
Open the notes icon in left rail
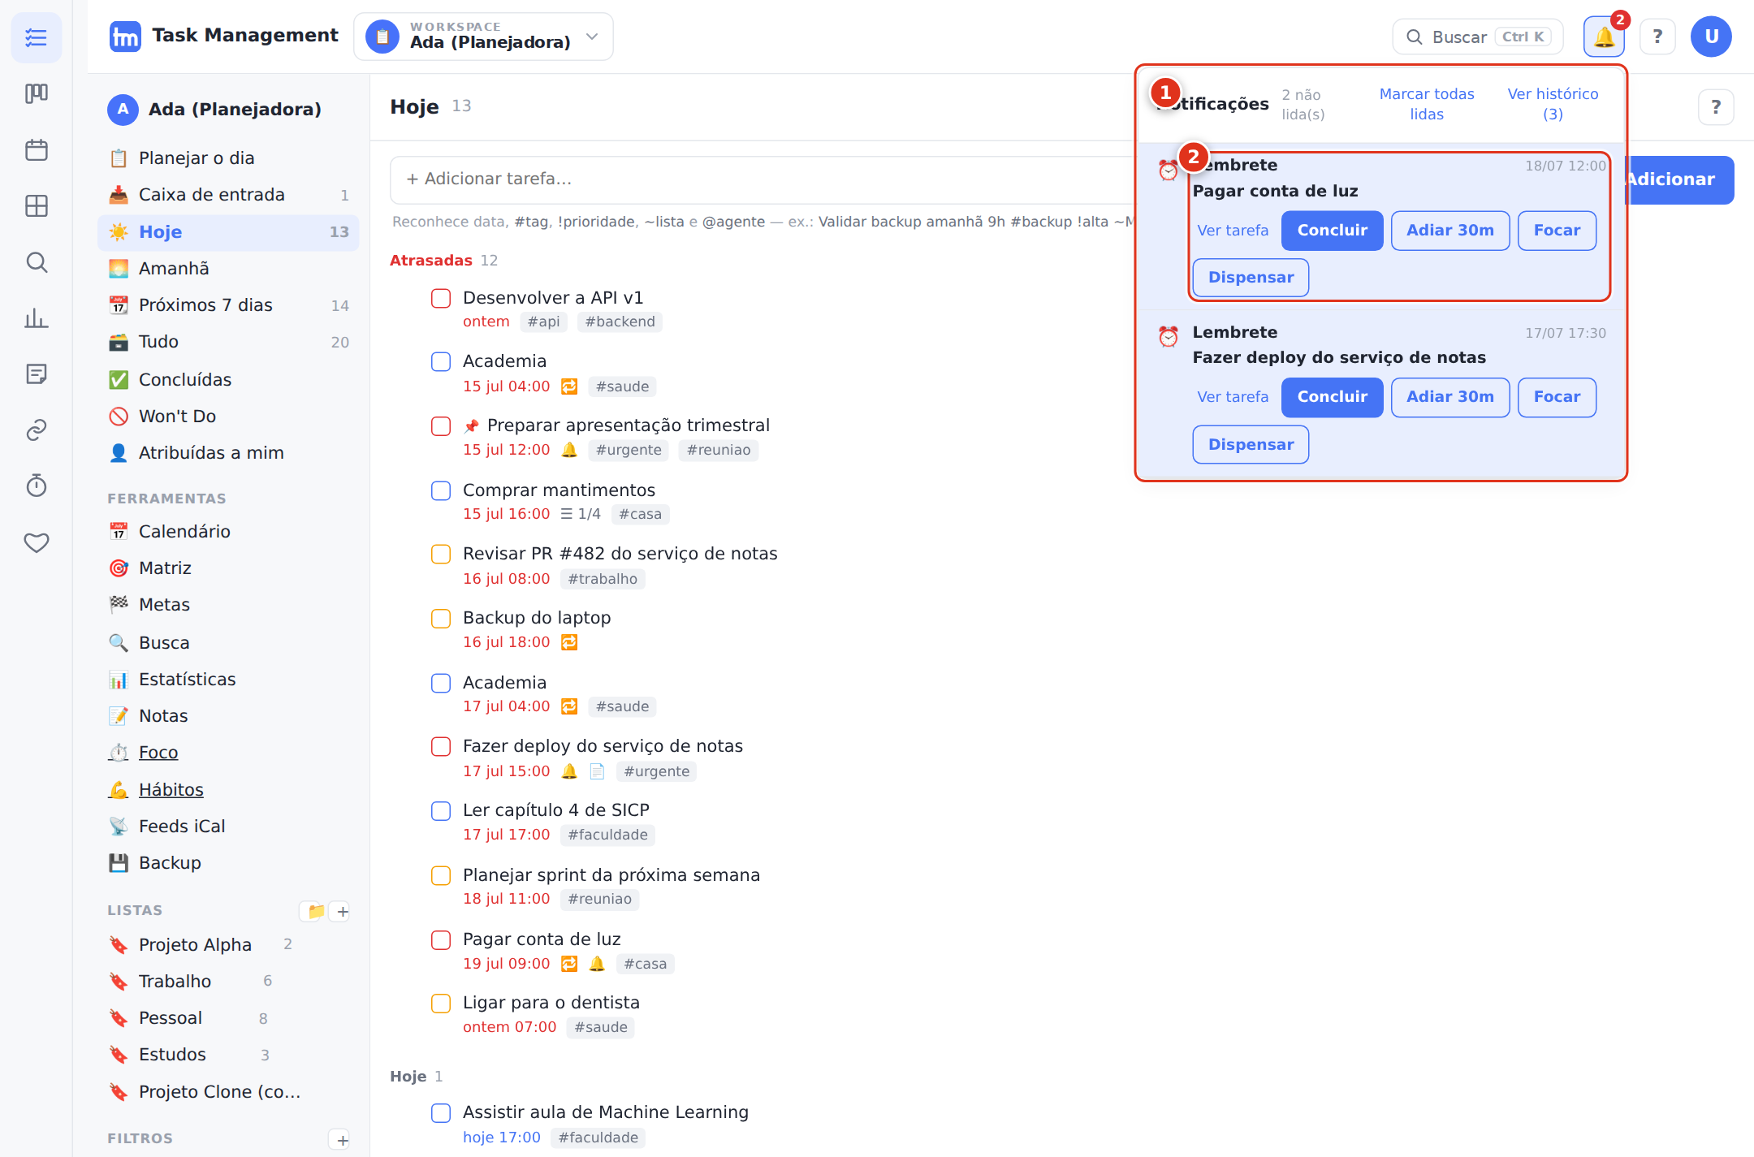coord(37,373)
